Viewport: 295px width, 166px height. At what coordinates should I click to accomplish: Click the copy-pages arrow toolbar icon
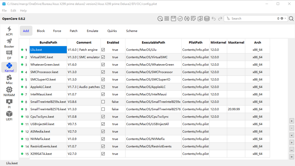pos(200,18)
